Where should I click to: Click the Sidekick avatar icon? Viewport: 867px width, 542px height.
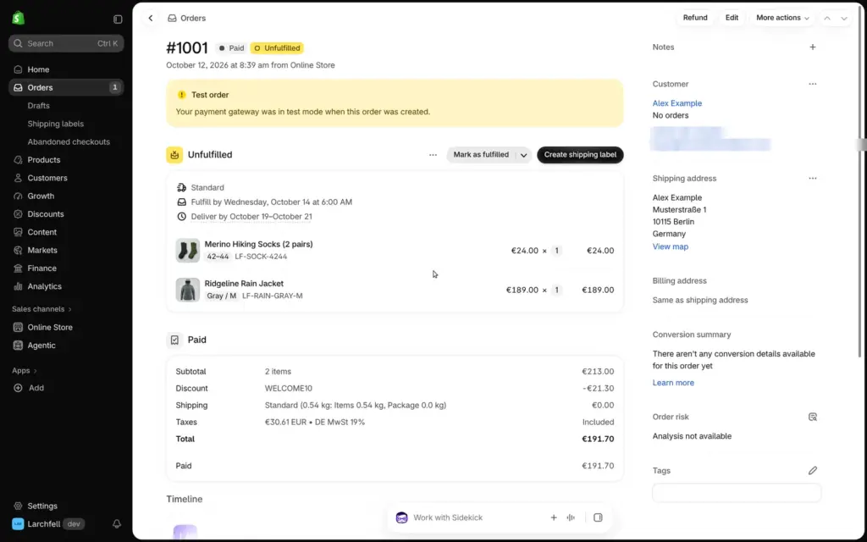[402, 517]
